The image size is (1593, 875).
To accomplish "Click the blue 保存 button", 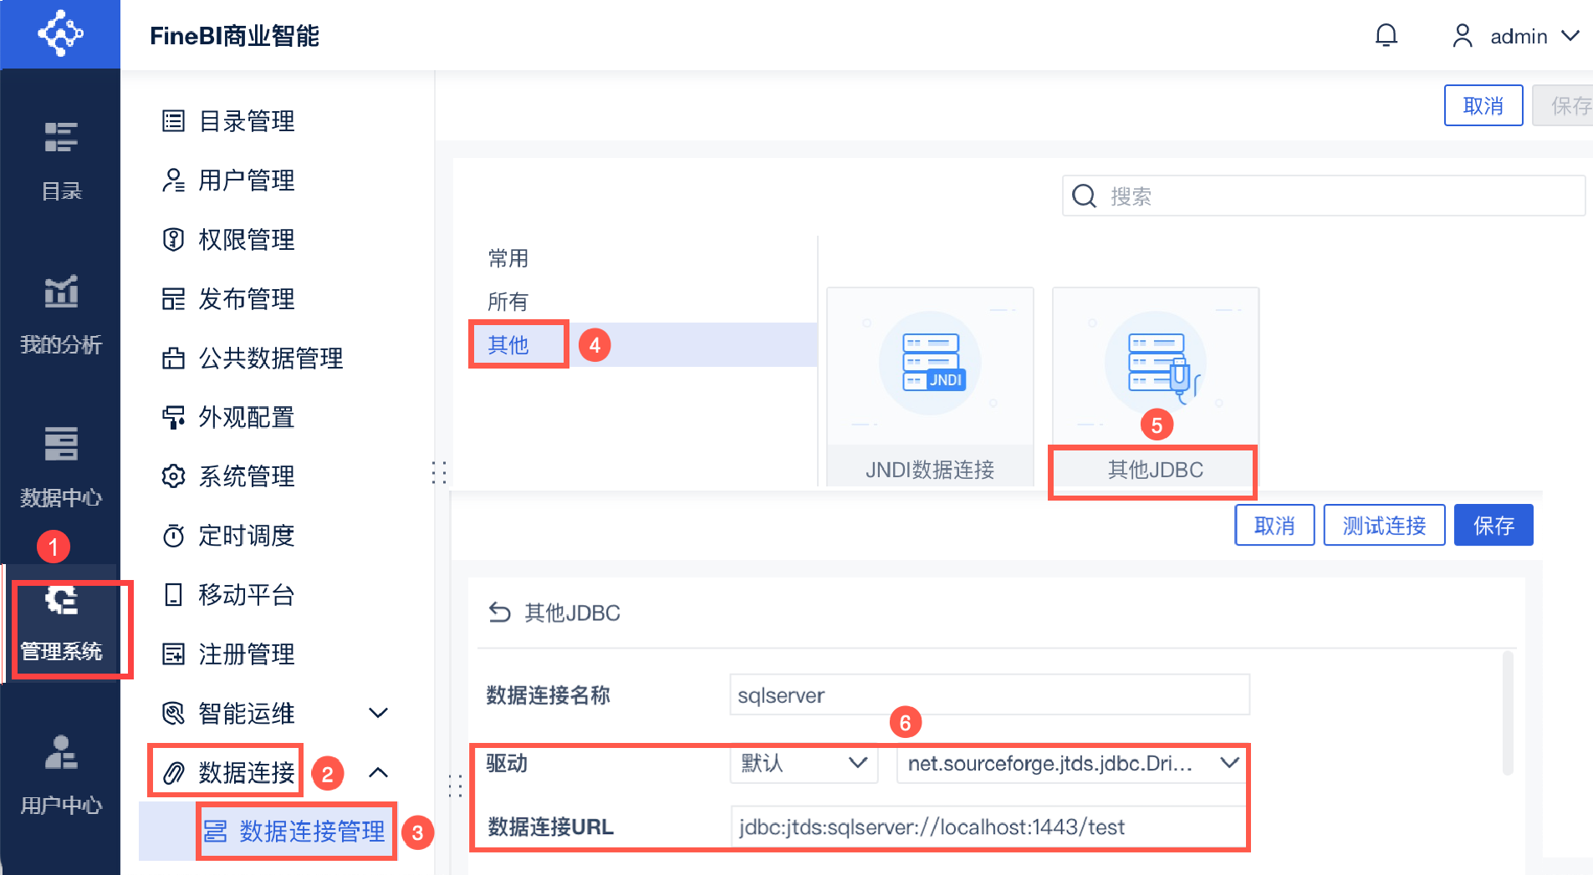I will (1493, 525).
